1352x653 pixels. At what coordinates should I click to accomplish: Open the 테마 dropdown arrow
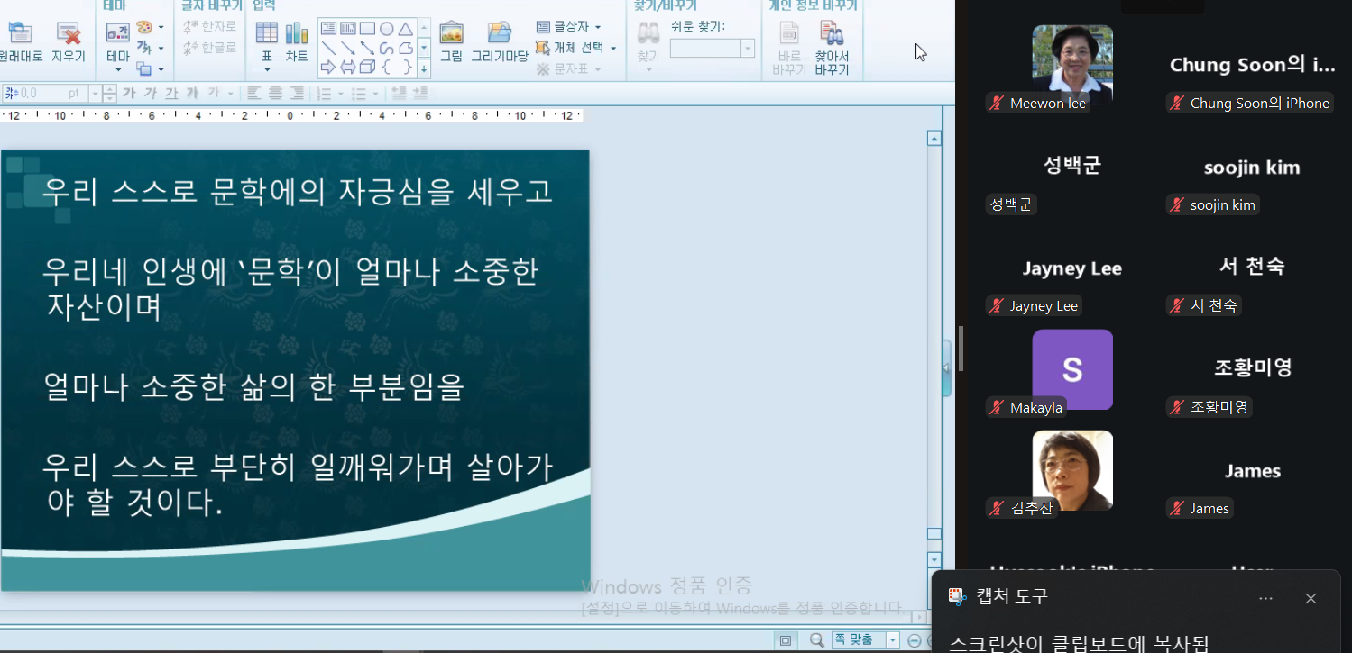tap(118, 69)
